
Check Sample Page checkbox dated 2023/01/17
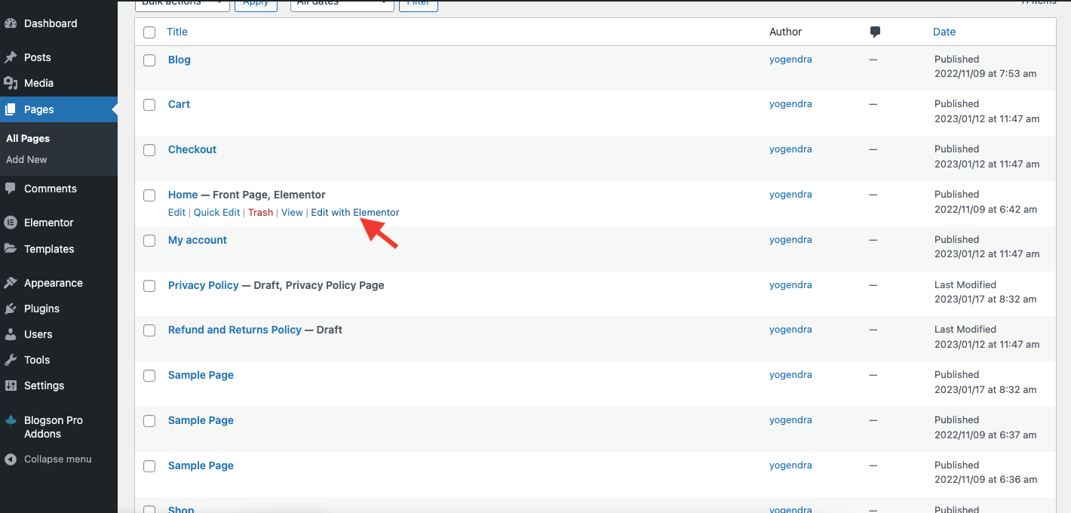(149, 376)
